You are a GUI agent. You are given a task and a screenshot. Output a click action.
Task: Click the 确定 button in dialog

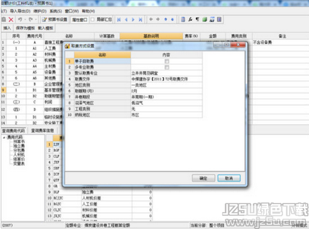point(203,178)
